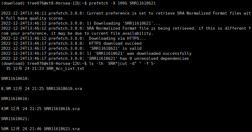The width and height of the screenshot is (252, 132).
Task: Click the '0 unresolved dependencies' text
Action: (x=159, y=58)
